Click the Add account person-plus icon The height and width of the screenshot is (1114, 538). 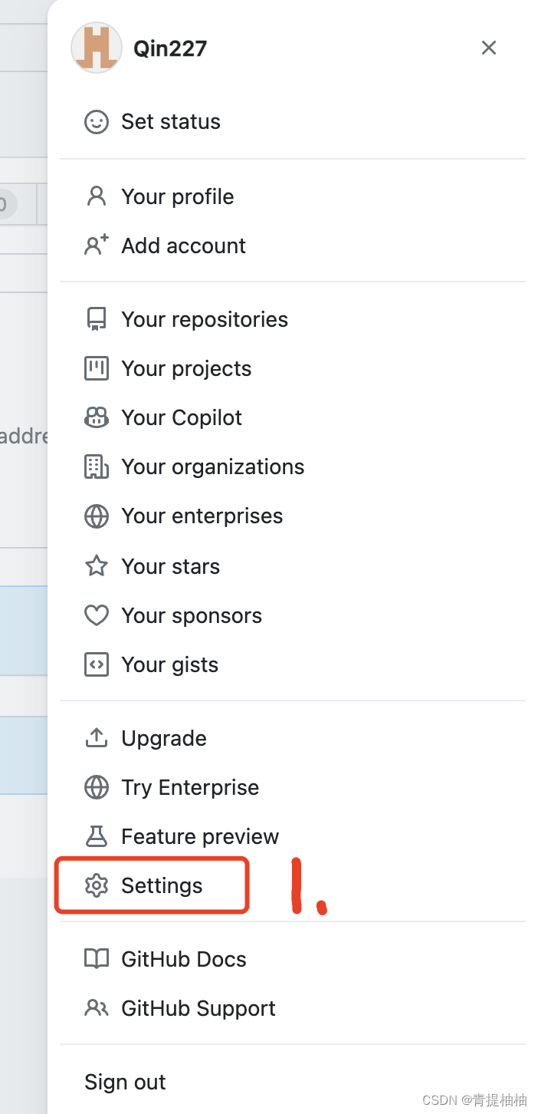pyautogui.click(x=97, y=246)
